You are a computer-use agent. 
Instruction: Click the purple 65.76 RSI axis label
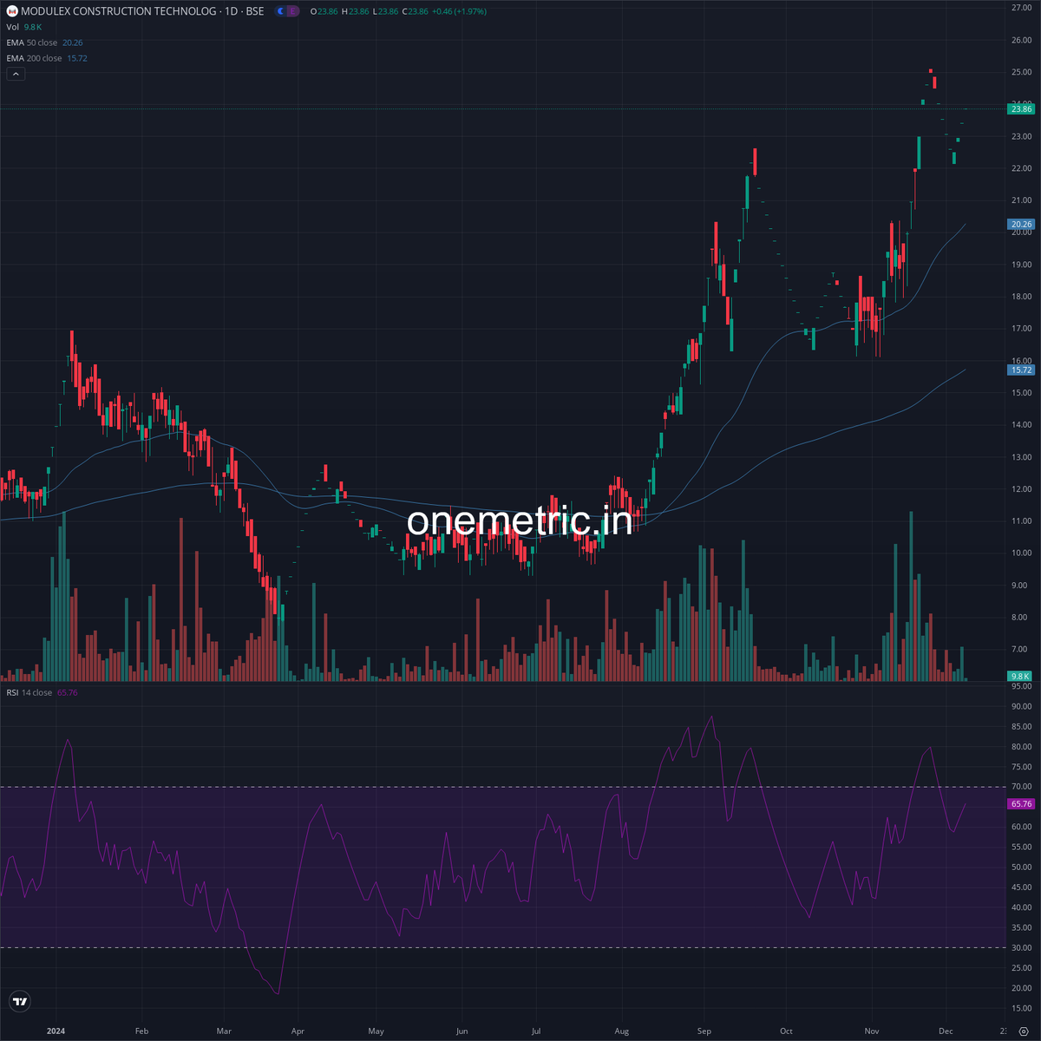tap(1021, 804)
